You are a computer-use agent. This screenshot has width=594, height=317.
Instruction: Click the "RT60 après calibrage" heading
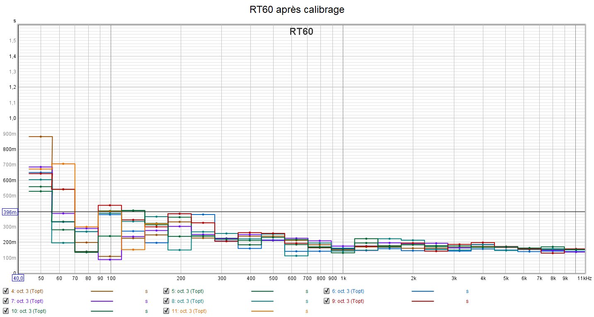(x=297, y=10)
